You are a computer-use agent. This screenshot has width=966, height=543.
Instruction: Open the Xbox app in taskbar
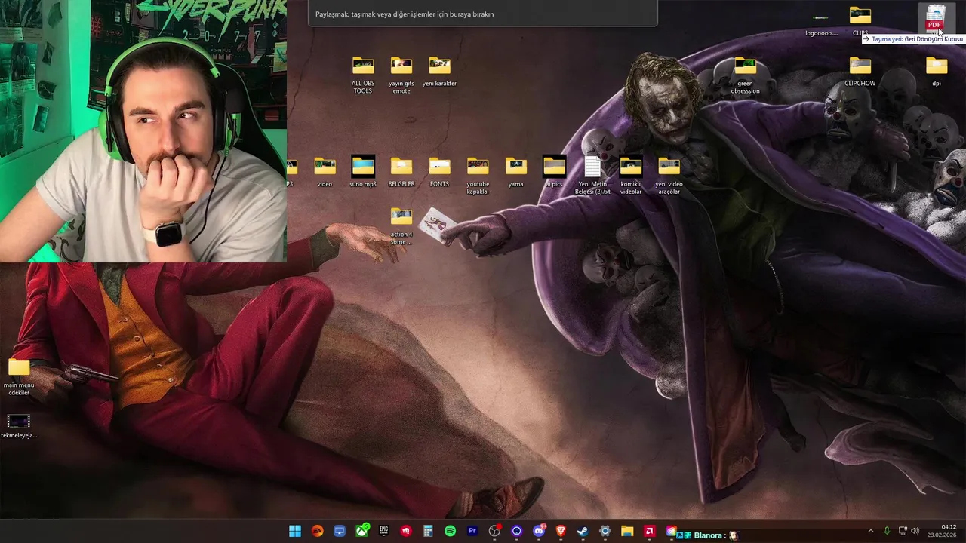(362, 531)
